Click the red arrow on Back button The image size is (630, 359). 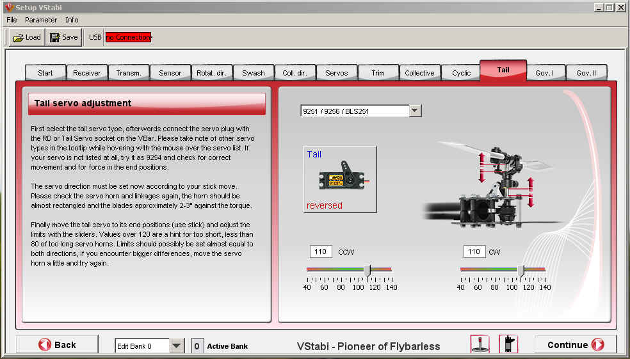coord(45,345)
